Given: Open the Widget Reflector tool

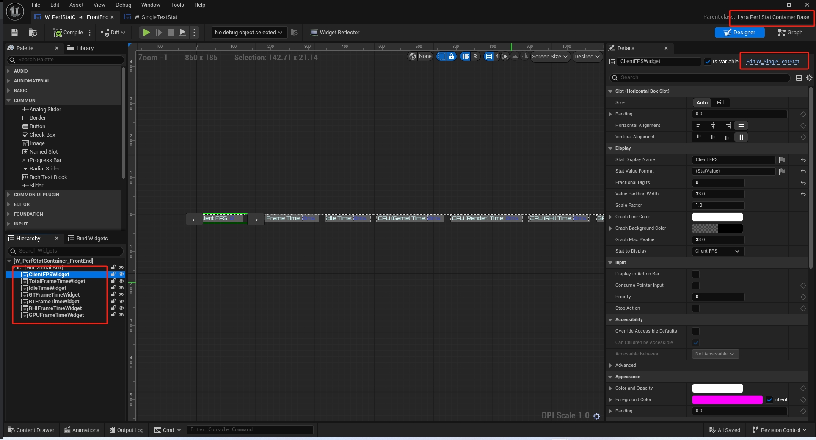Looking at the screenshot, I should tap(335, 33).
